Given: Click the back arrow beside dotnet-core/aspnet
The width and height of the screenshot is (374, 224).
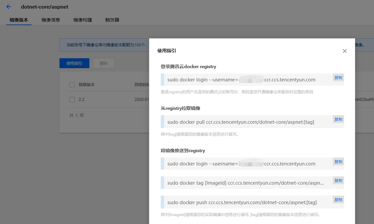Looking at the screenshot, I should tap(9, 7).
